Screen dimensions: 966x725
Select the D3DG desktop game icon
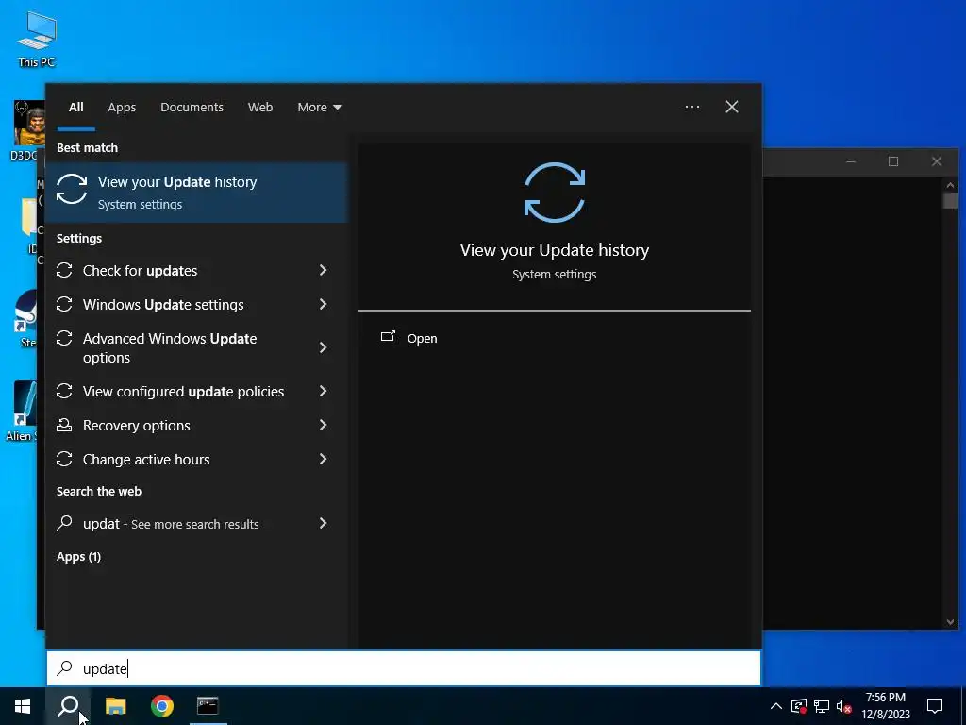(27, 130)
